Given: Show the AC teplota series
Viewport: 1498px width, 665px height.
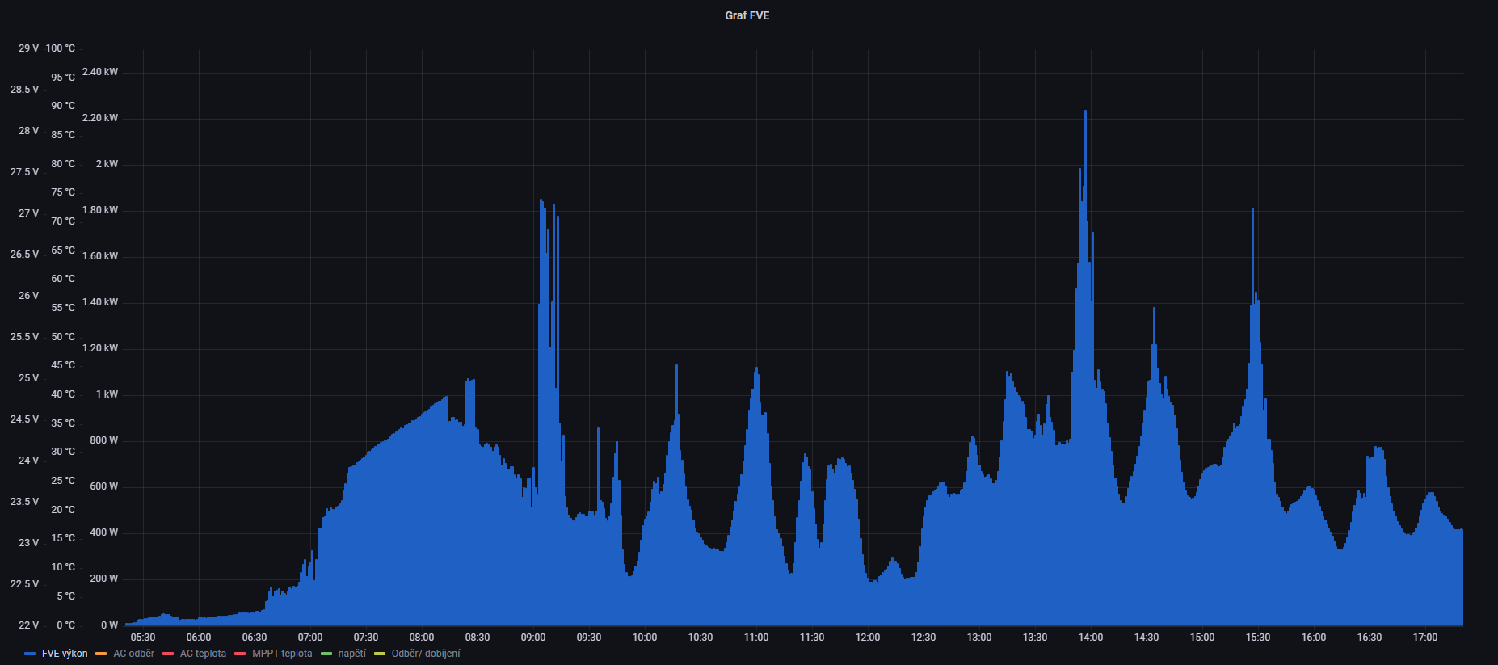Looking at the screenshot, I should [x=203, y=654].
